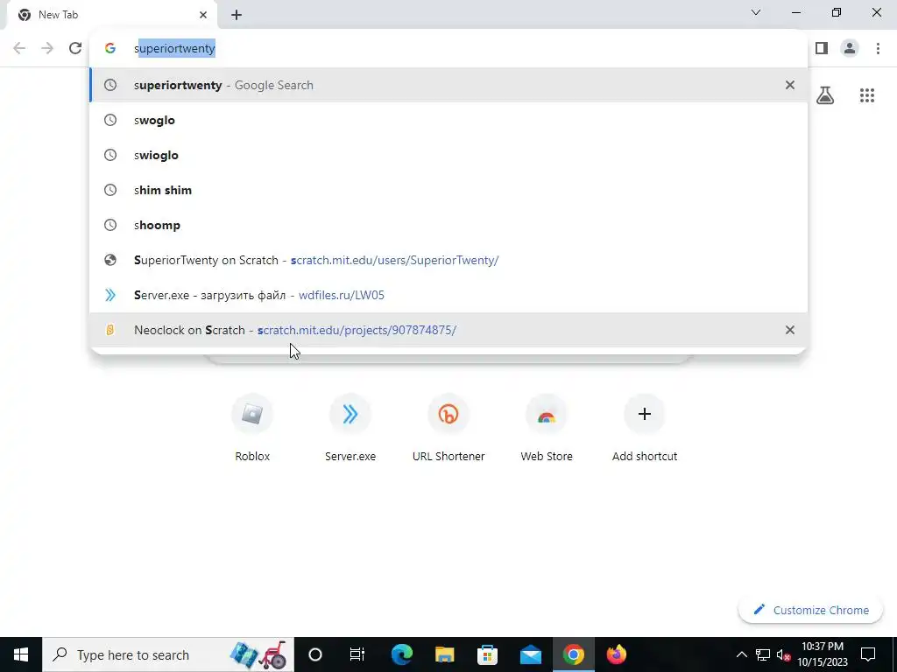Open Microsoft Store from the taskbar
Screen dimensions: 897x672
[487, 654]
